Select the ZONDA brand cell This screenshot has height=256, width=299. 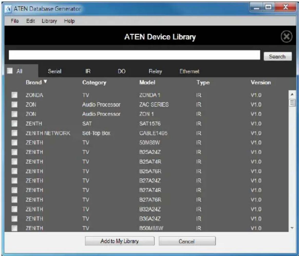pyautogui.click(x=34, y=95)
